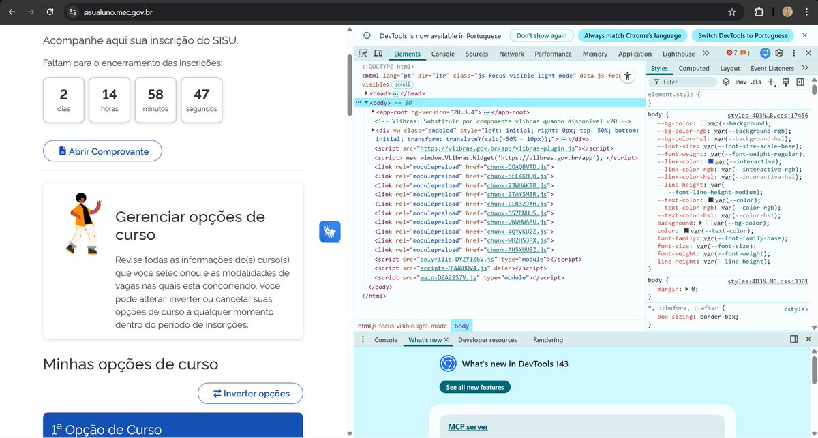The height and width of the screenshot is (438, 818).
Task: Show computed styles layers icon
Action: click(727, 82)
